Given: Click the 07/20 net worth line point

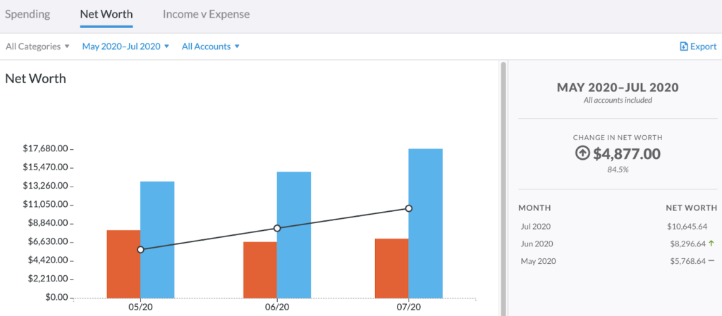Looking at the screenshot, I should [x=408, y=208].
